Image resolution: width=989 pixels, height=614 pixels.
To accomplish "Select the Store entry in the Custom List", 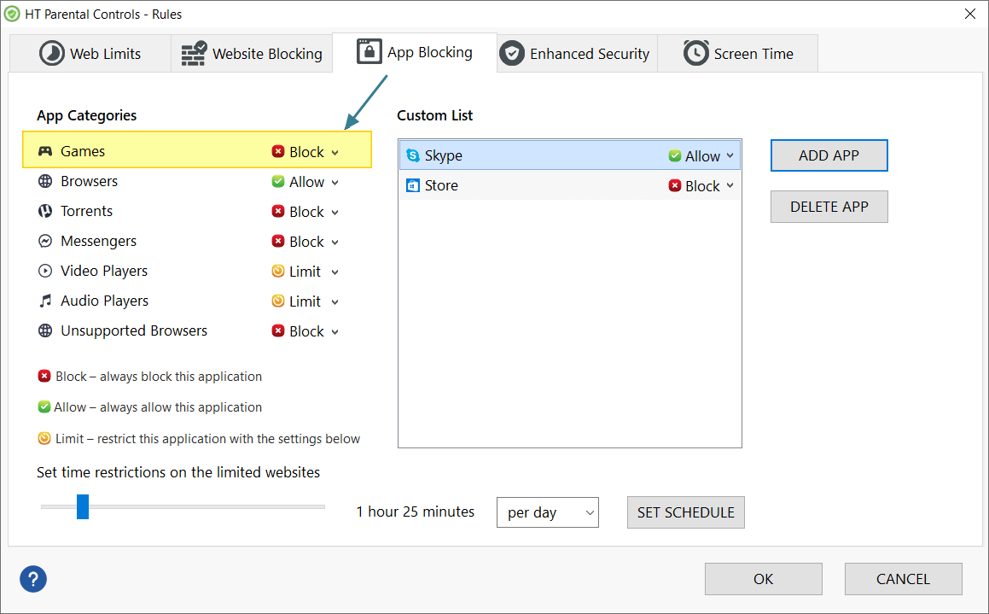I will (x=512, y=185).
